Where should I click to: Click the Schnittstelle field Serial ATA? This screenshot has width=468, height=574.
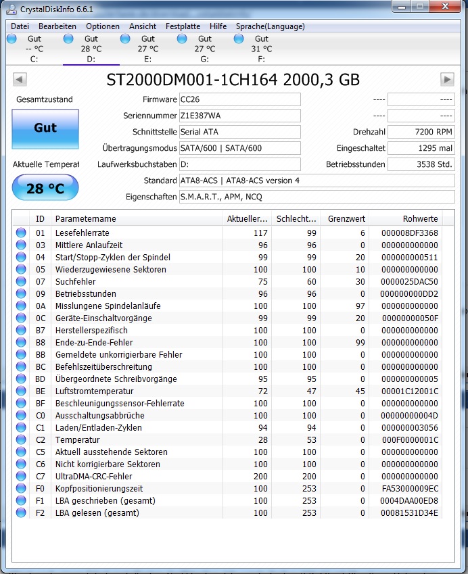point(240,132)
